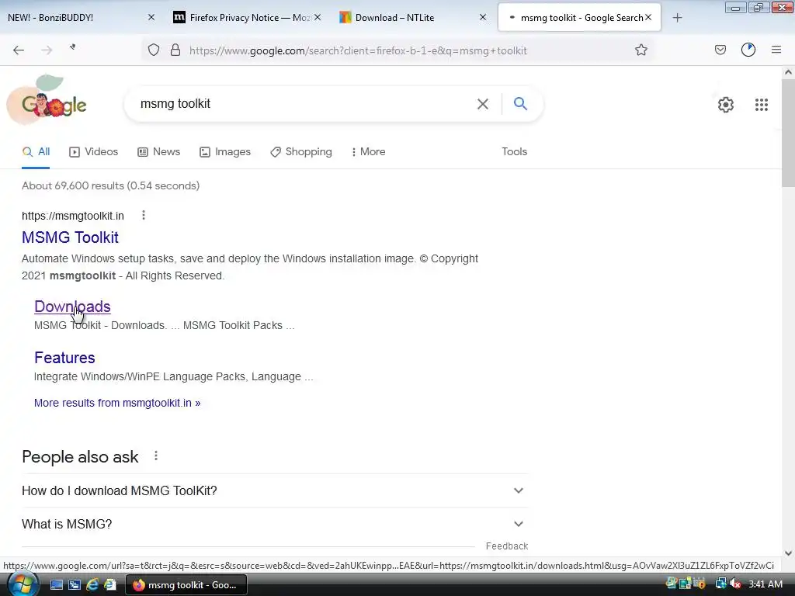Viewport: 795px width, 596px height.
Task: Open the Google apps grid icon
Action: pyautogui.click(x=761, y=105)
